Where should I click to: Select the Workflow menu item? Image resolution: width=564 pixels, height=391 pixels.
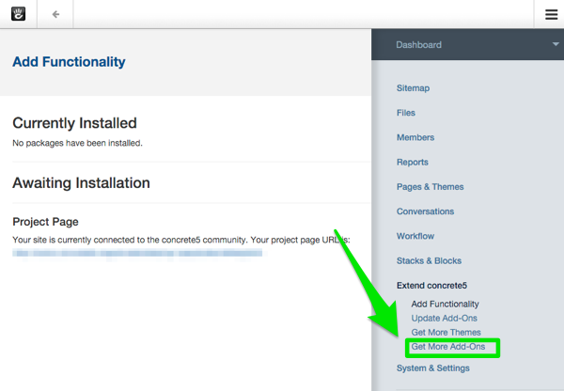(415, 236)
